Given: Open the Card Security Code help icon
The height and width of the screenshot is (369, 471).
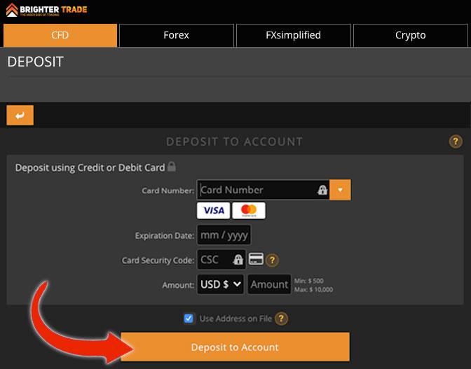Looking at the screenshot, I should (272, 260).
